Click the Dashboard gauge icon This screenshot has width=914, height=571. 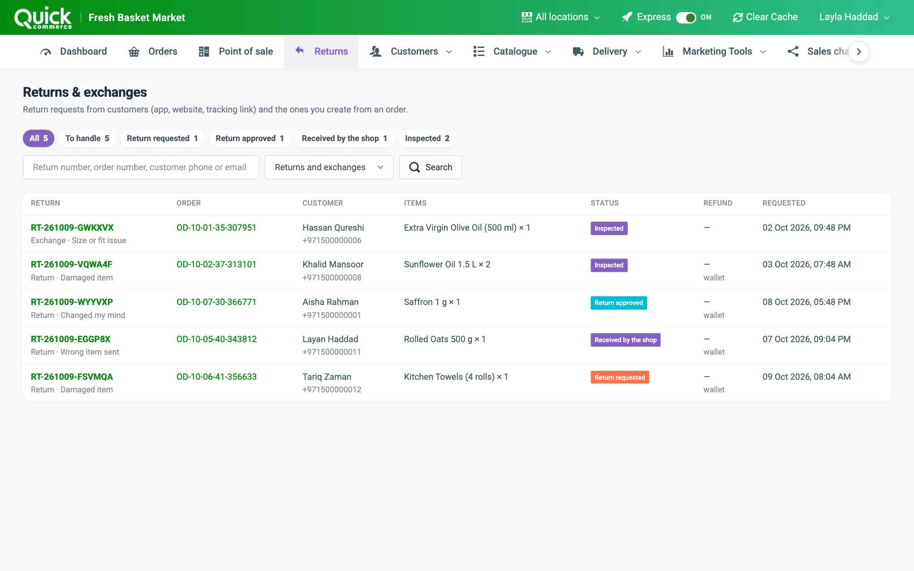[x=46, y=52]
